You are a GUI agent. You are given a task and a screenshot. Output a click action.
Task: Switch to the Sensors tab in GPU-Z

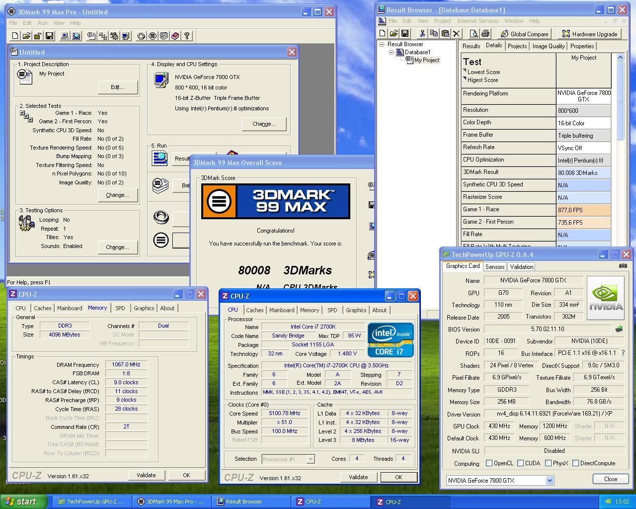(x=495, y=267)
